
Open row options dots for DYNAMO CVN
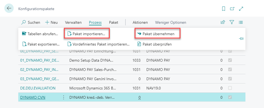tap(64, 97)
